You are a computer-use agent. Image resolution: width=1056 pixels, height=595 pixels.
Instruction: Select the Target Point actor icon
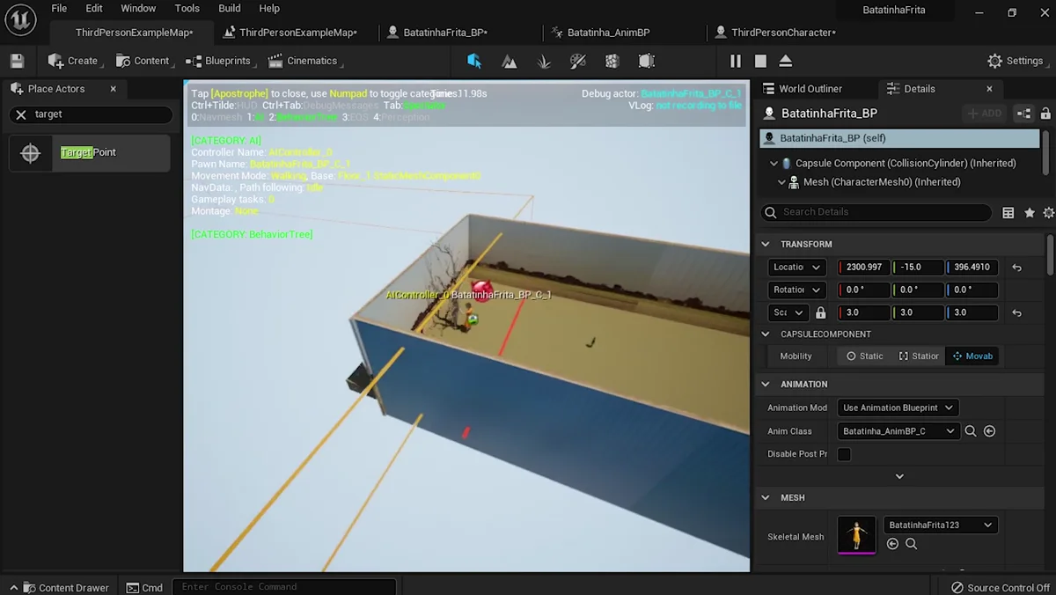[31, 153]
